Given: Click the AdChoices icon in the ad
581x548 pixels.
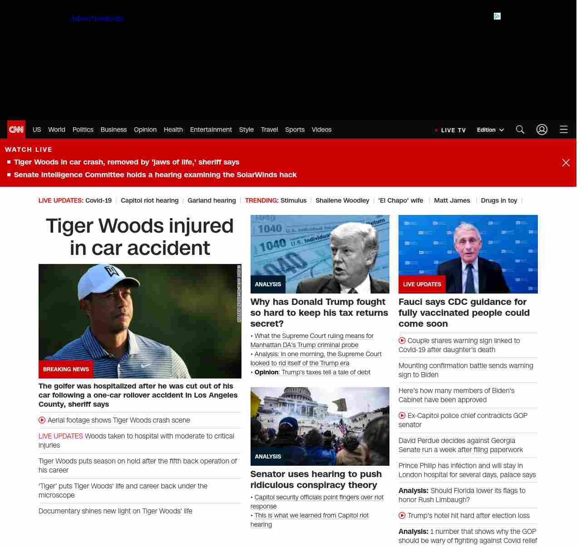Looking at the screenshot, I should click(x=497, y=16).
